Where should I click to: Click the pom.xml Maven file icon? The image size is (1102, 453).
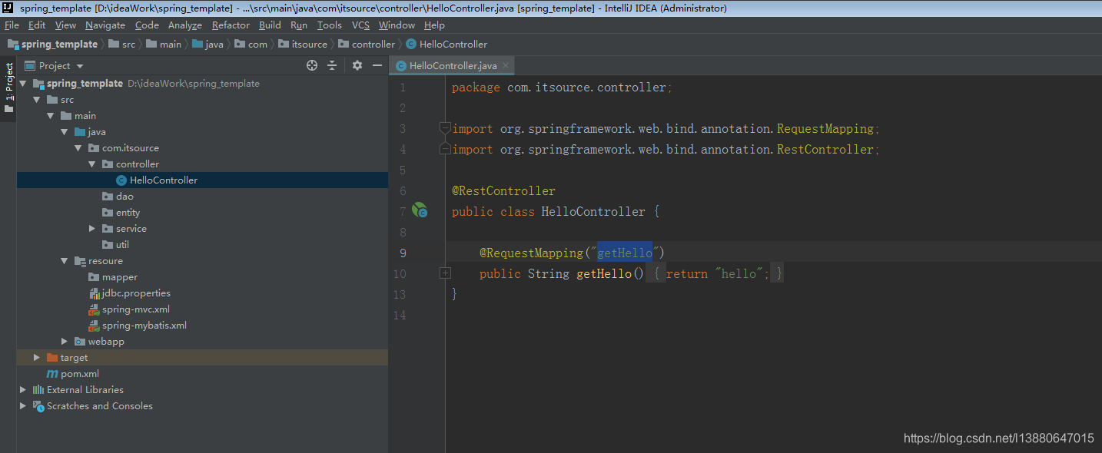[x=52, y=374]
